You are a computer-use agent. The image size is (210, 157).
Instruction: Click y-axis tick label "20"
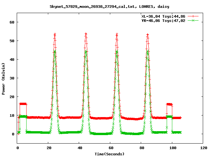(12, 97)
